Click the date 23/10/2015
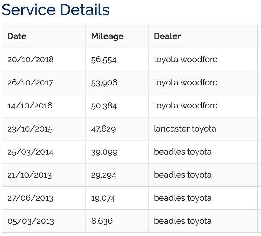The height and width of the screenshot is (236, 261). pos(30,129)
